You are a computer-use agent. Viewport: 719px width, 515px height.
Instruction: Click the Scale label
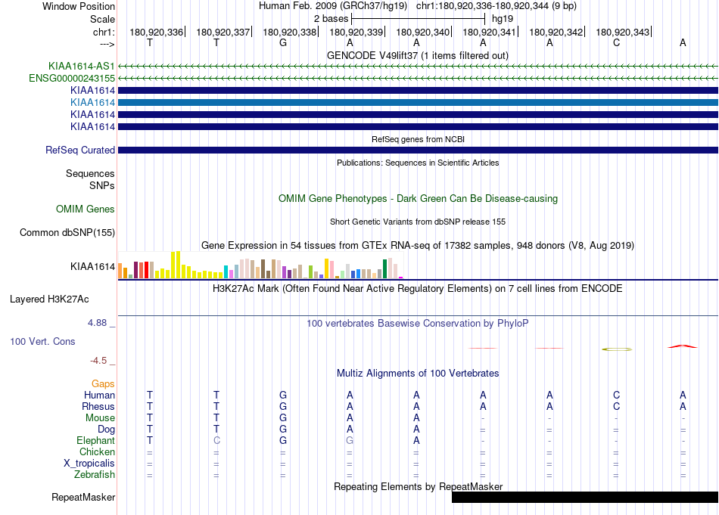pyautogui.click(x=102, y=19)
